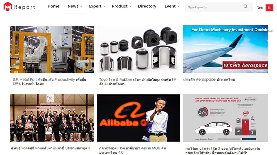This screenshot has width=277, height=155.
Task: Open the Directory menu item
Action: tap(147, 6)
